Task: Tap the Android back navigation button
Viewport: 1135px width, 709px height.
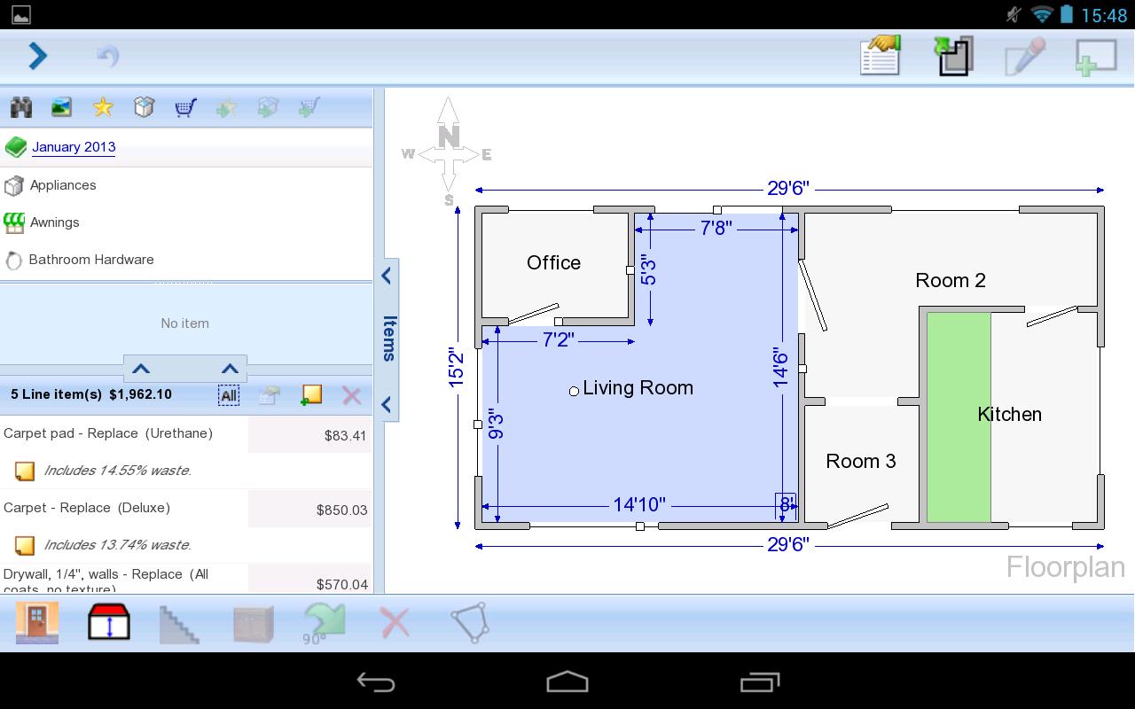Action: pyautogui.click(x=376, y=681)
